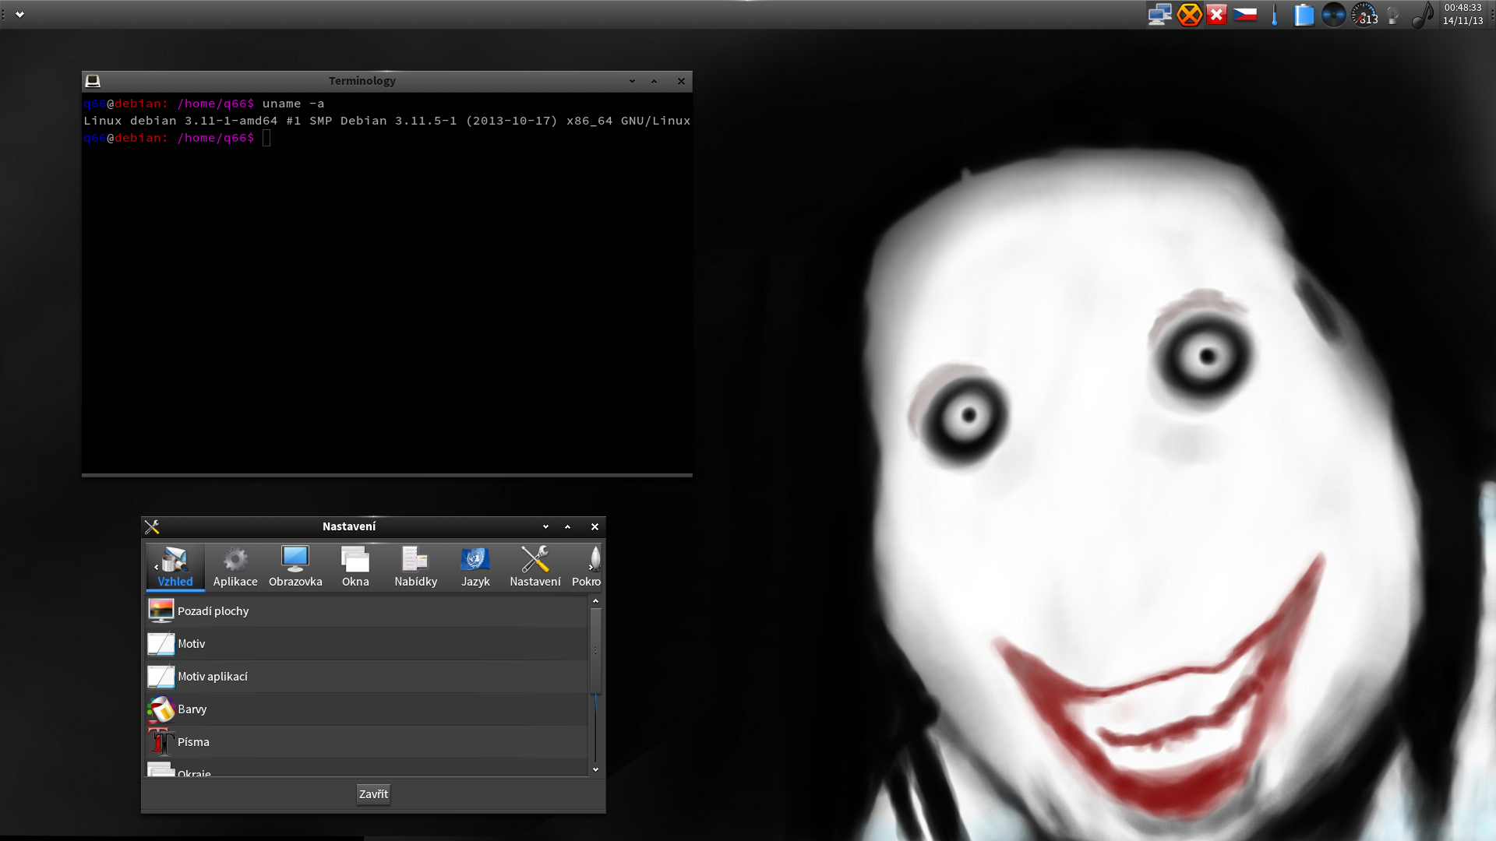
Task: Open the Barvy colors item
Action: 367,709
